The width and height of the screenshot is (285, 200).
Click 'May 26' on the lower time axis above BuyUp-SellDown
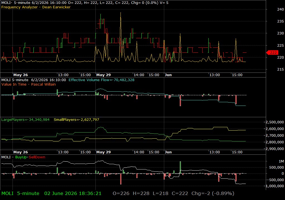point(21,152)
